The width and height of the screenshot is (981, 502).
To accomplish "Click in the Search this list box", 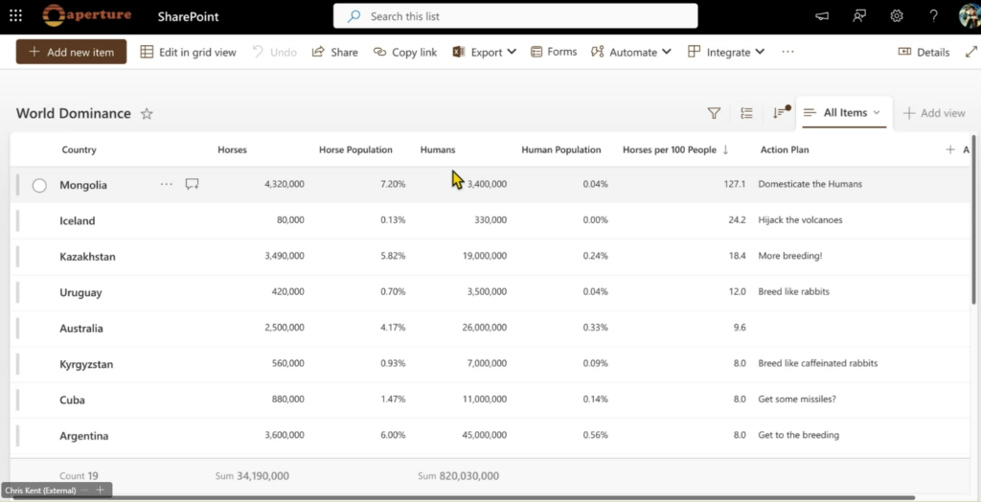I will 515,16.
